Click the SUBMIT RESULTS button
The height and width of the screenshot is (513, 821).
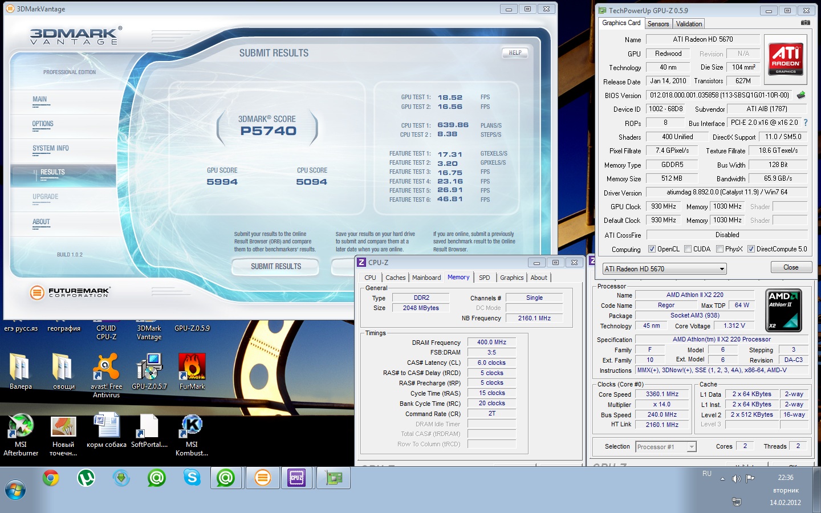tap(276, 266)
